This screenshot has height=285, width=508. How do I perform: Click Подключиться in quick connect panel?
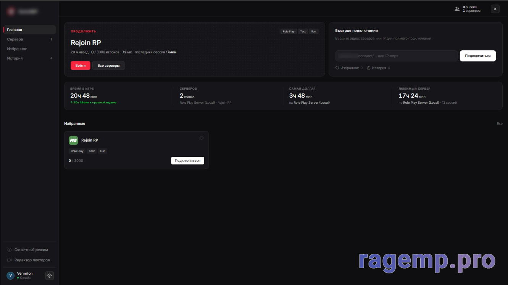point(478,56)
